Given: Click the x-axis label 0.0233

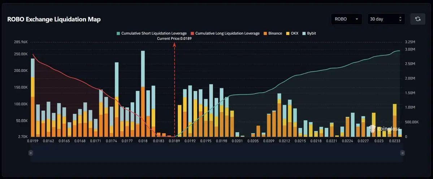Looking at the screenshot, I should [395, 141].
